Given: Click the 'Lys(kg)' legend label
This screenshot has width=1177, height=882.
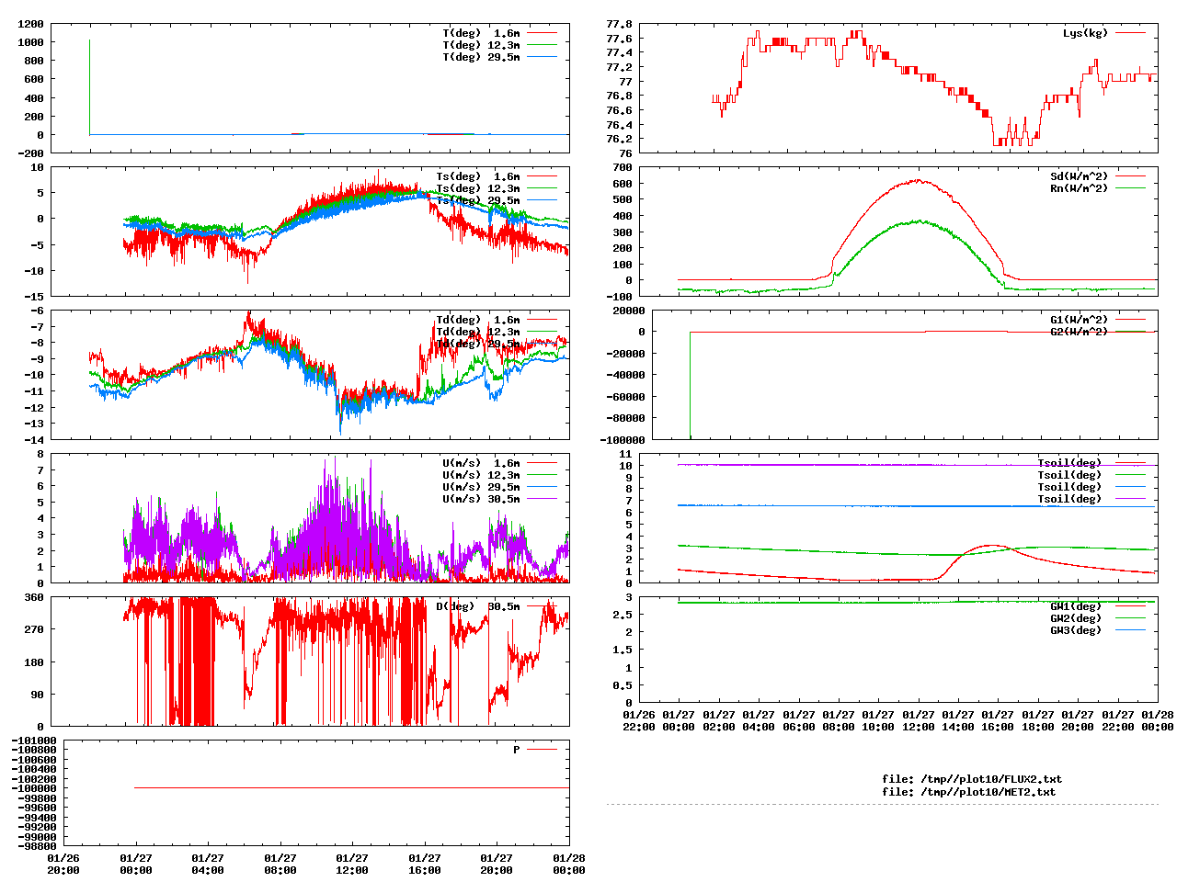Looking at the screenshot, I should coord(1085,33).
